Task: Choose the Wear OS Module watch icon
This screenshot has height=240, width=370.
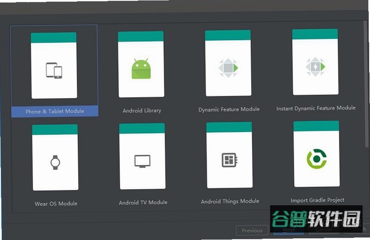Action: (x=55, y=163)
